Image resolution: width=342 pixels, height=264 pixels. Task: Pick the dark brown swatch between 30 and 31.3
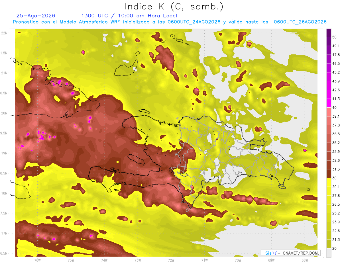(329, 174)
